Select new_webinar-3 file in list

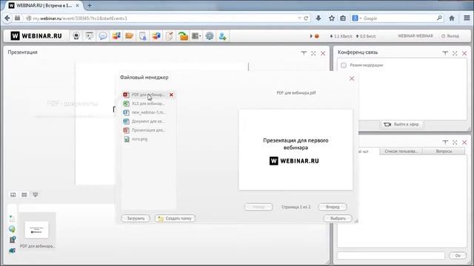coord(148,112)
